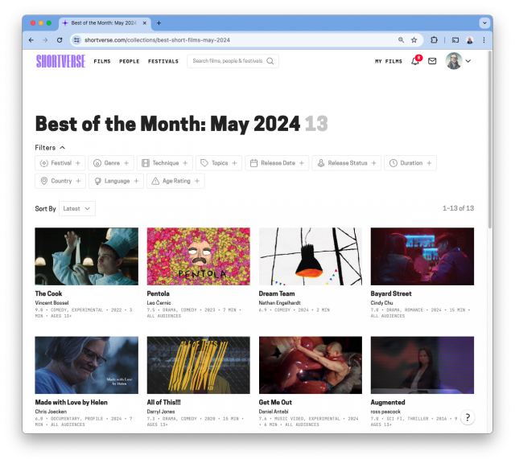Open the notifications bell icon
The width and height of the screenshot is (515, 463).
415,61
